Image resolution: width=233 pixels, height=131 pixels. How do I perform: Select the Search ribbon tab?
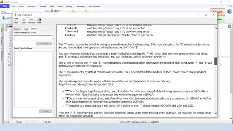pyautogui.click(x=21, y=7)
